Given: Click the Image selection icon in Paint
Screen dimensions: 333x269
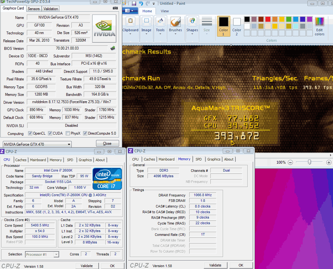Looking at the screenshot, I should pos(147,21).
